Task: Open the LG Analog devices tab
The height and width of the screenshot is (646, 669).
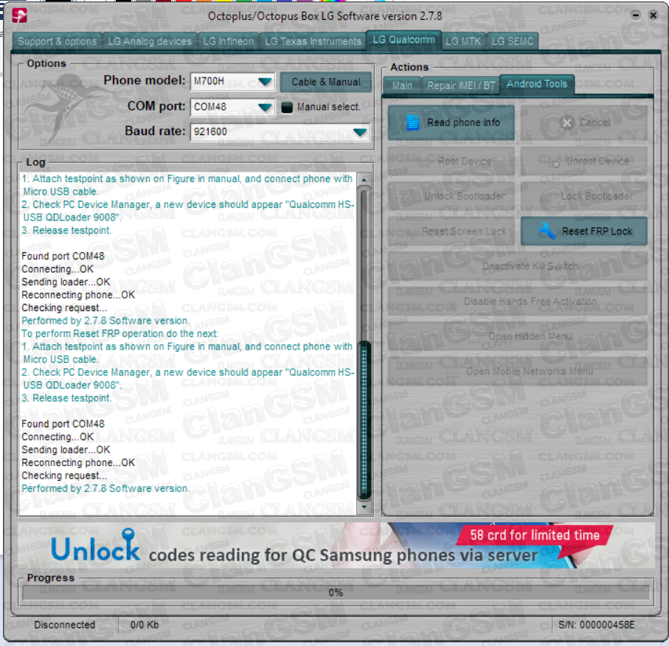Action: 150,41
